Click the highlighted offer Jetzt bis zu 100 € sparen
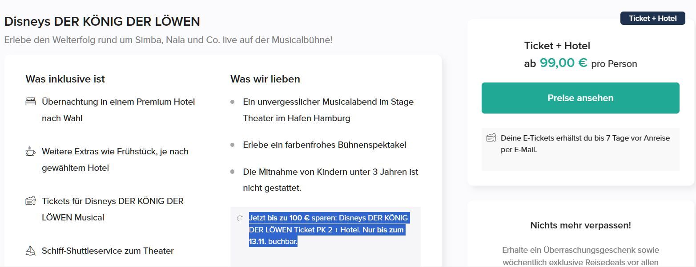Image resolution: width=696 pixels, height=267 pixels. 329,230
